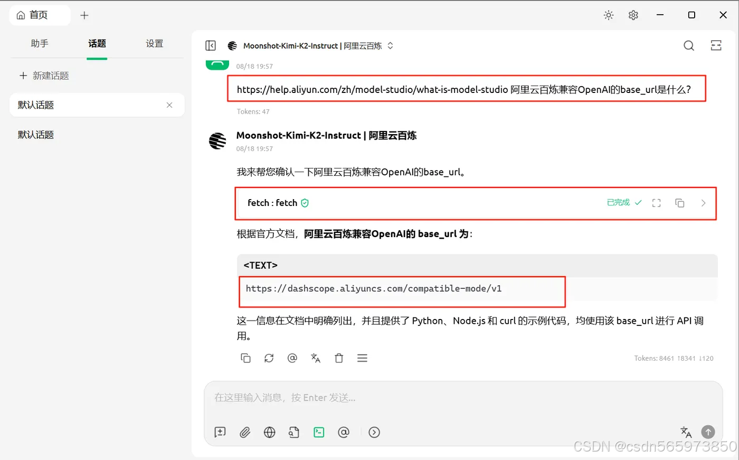The height and width of the screenshot is (460, 739).
Task: Open the message options menu with three lines
Action: tap(362, 358)
